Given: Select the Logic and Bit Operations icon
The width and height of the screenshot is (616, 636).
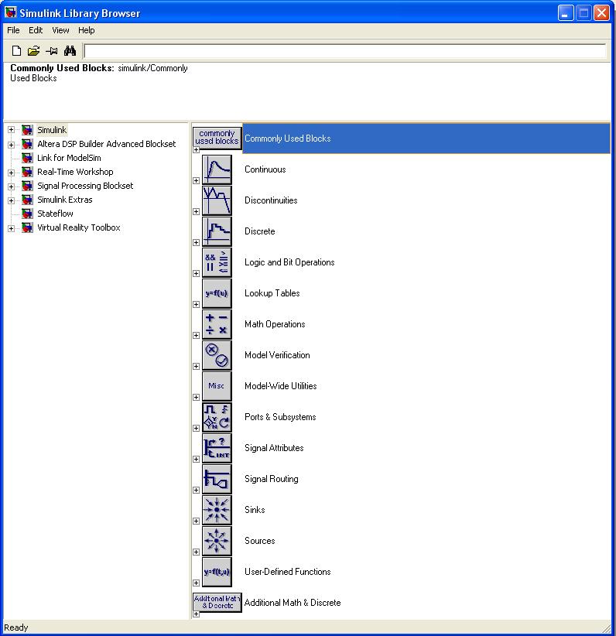Looking at the screenshot, I should pos(217,262).
